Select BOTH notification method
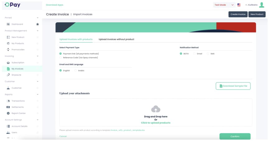Viewport: 269px width, 141px height. click(181, 54)
